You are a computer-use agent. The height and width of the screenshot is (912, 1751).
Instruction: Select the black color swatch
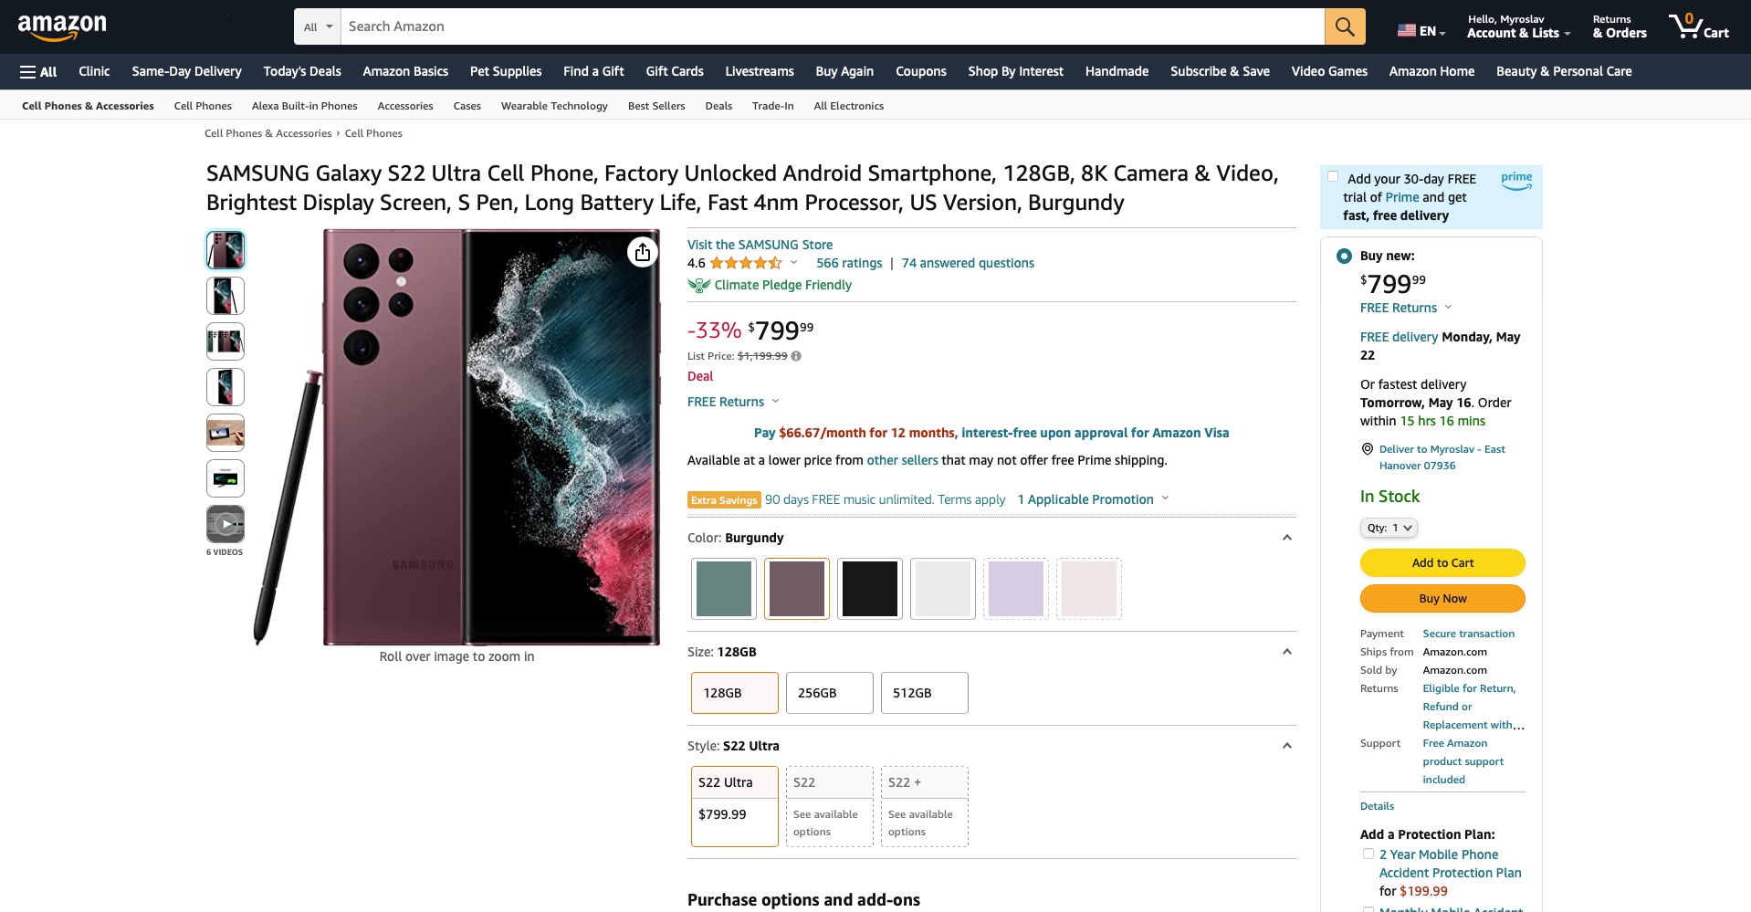coord(870,589)
